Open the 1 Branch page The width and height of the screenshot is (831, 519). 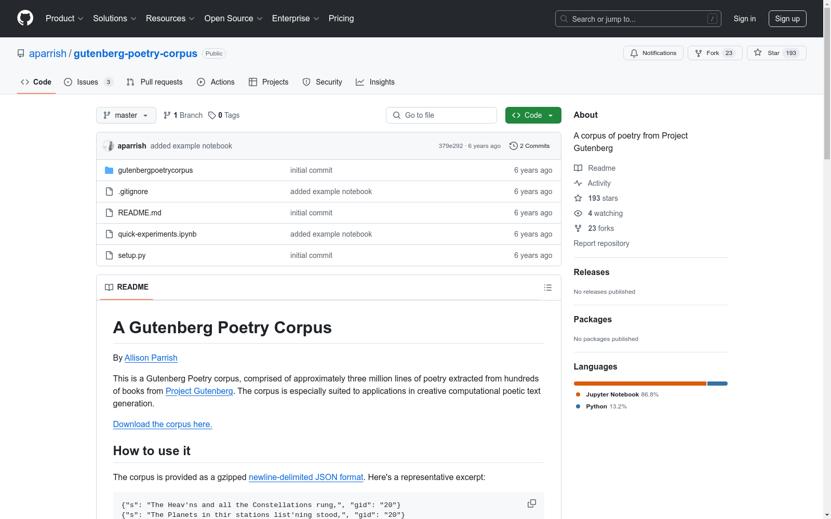point(183,115)
